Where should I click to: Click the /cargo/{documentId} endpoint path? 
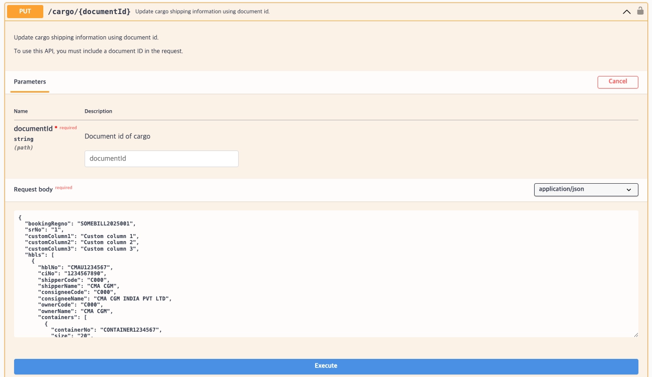(89, 11)
